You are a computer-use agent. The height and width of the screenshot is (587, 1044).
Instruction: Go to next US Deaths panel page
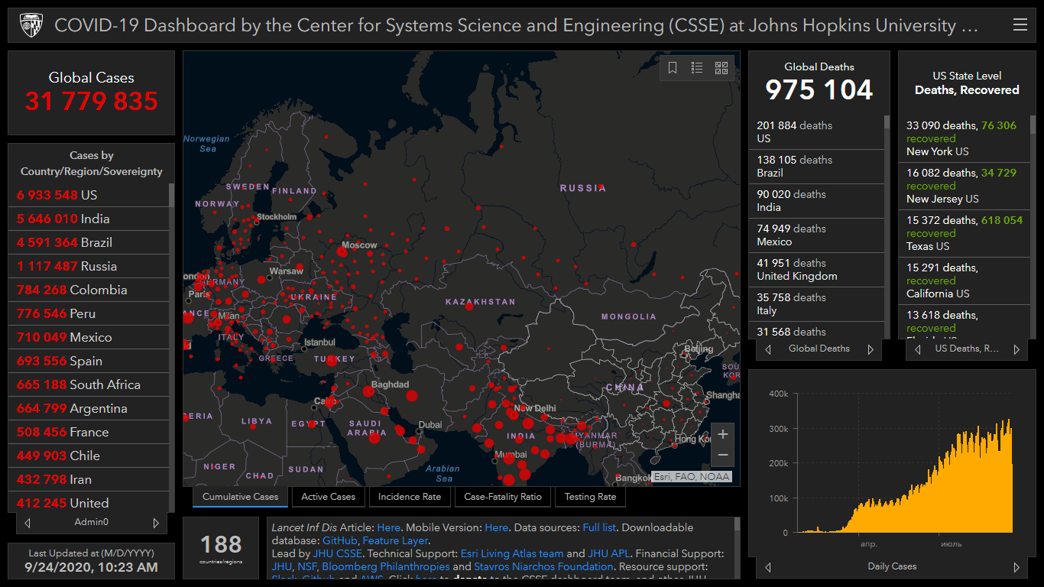click(x=1016, y=349)
